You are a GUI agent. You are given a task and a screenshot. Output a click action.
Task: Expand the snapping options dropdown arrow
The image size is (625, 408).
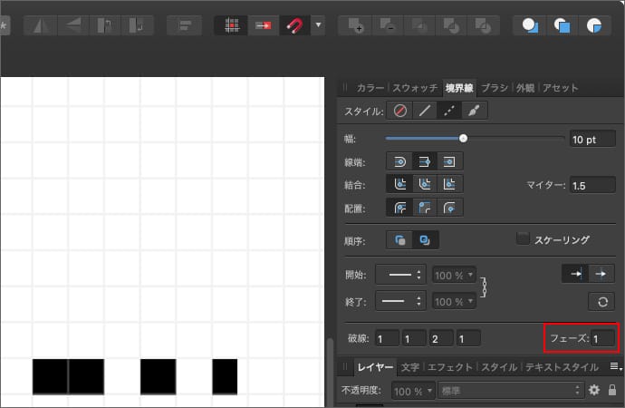click(318, 25)
